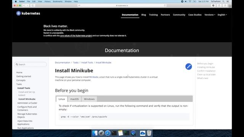Open the volume menu bar icon
This screenshot has height=137, width=244.
[x=186, y=2]
